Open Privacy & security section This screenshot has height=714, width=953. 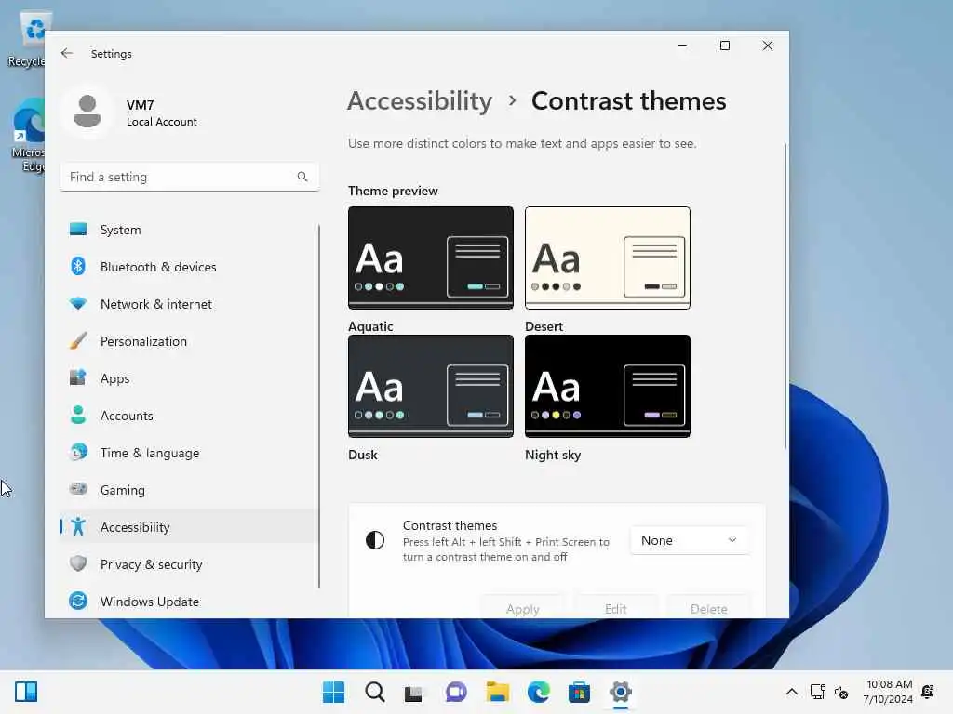pyautogui.click(x=190, y=564)
